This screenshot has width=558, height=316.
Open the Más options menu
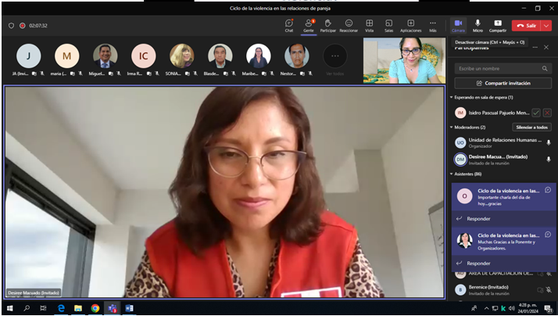(x=433, y=26)
